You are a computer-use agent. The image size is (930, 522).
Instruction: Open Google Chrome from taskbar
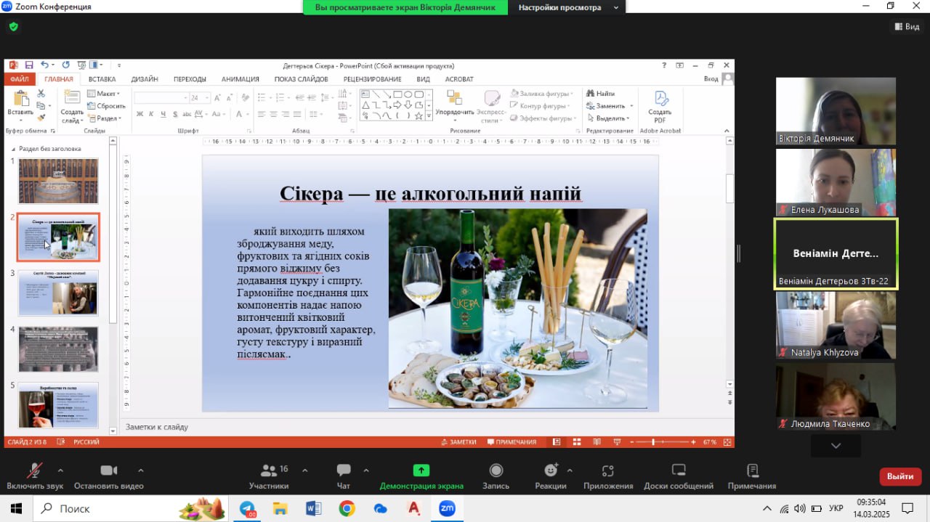coord(347,509)
